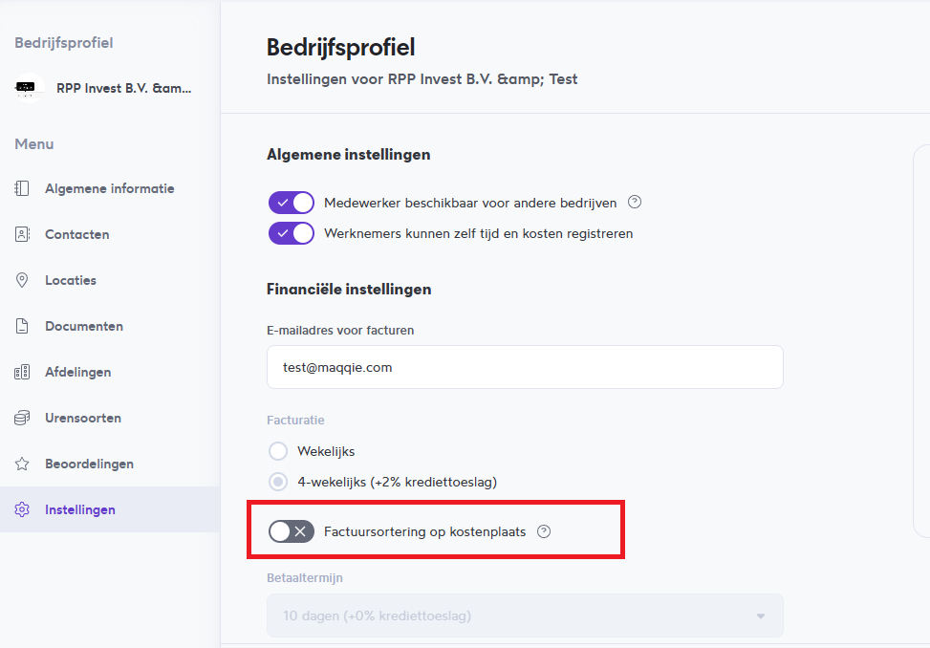Choose 4-wekelijks facturatie radio button
Viewport: 930px width, 648px height.
coord(278,482)
